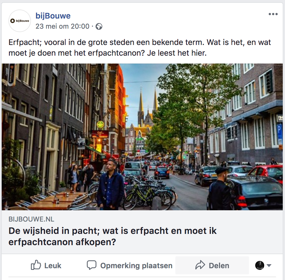
Task: Select the 'Delen' share label
Action: pos(219,266)
